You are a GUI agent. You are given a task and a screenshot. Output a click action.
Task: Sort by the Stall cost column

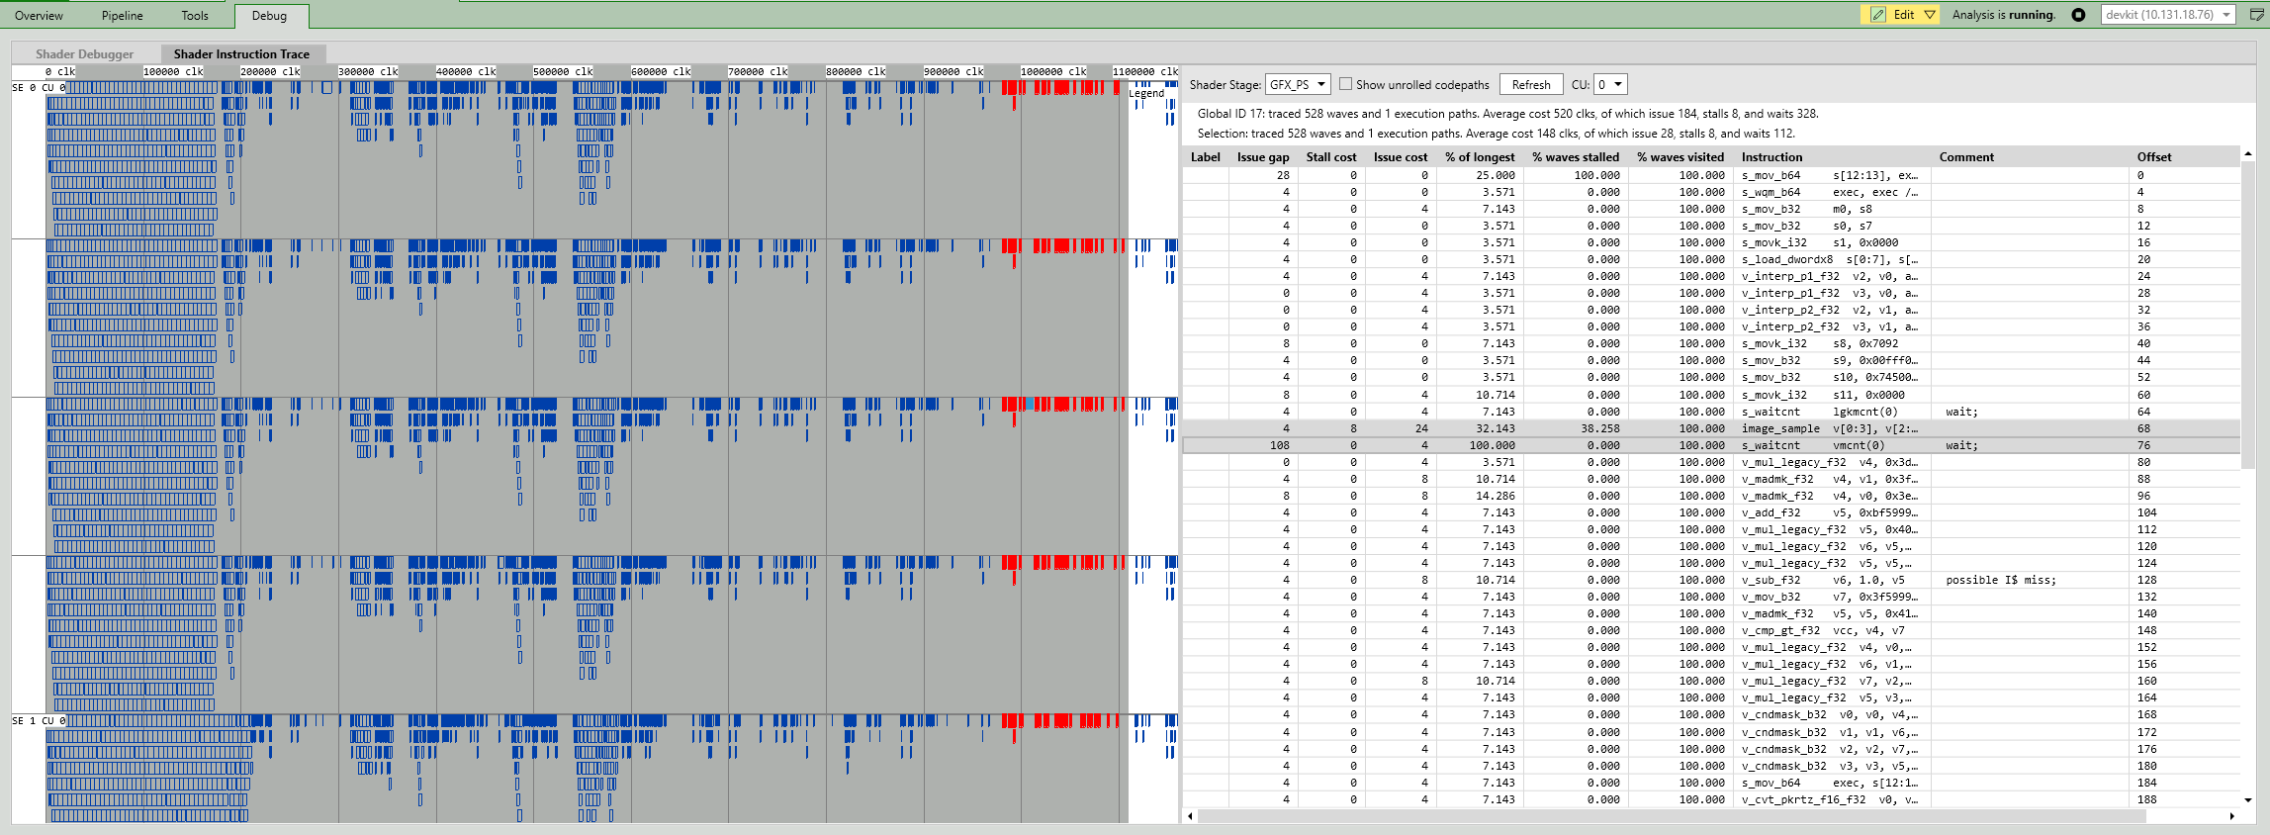point(1331,157)
